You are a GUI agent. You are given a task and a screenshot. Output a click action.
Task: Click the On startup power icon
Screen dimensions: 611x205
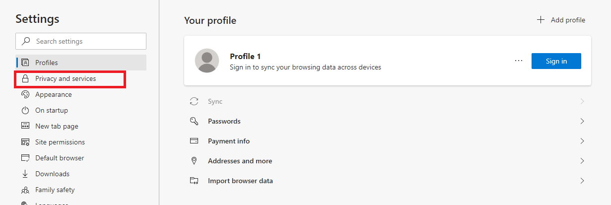click(x=25, y=111)
